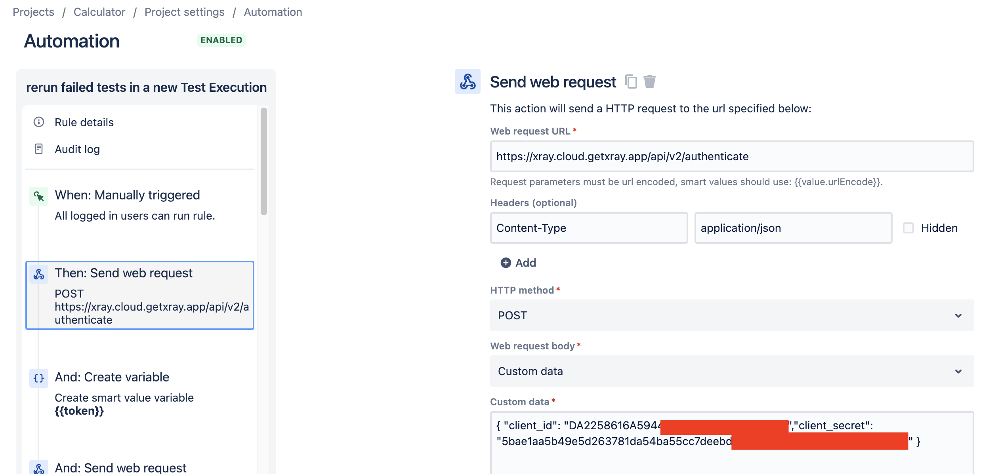
Task: Click the ENABLED status badge
Action: point(221,40)
